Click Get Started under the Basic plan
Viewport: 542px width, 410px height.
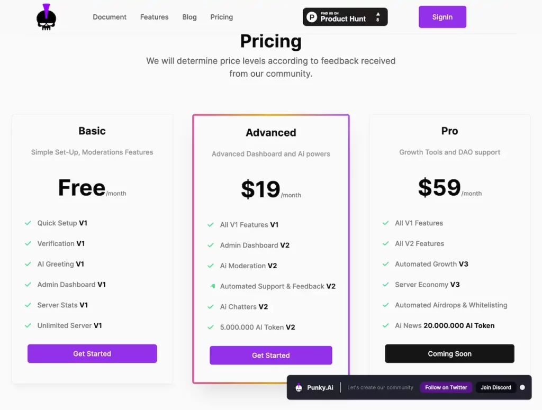(x=92, y=353)
